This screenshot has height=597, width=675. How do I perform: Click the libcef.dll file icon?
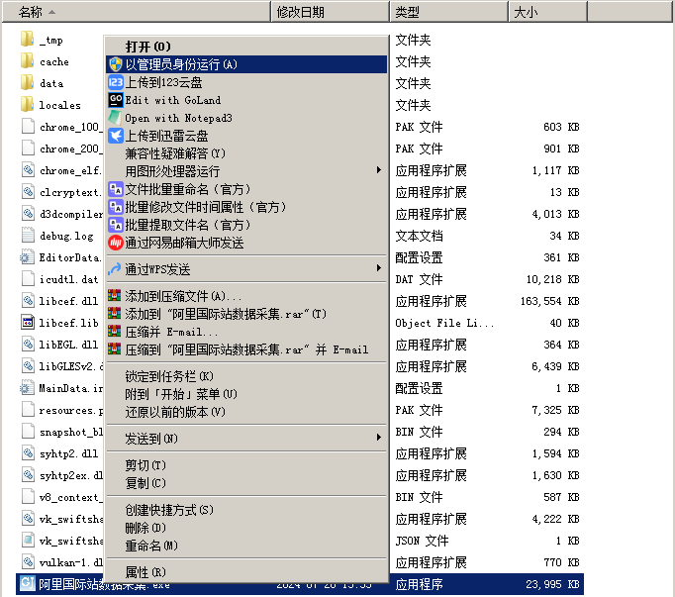[28, 300]
